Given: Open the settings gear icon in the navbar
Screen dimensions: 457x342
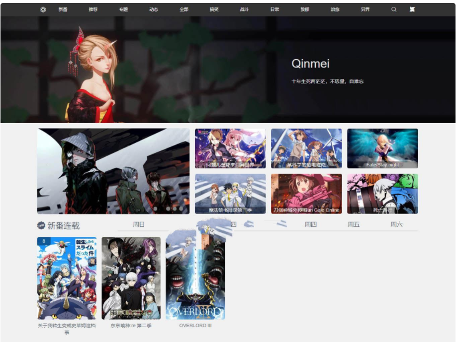Looking at the screenshot, I should click(42, 9).
